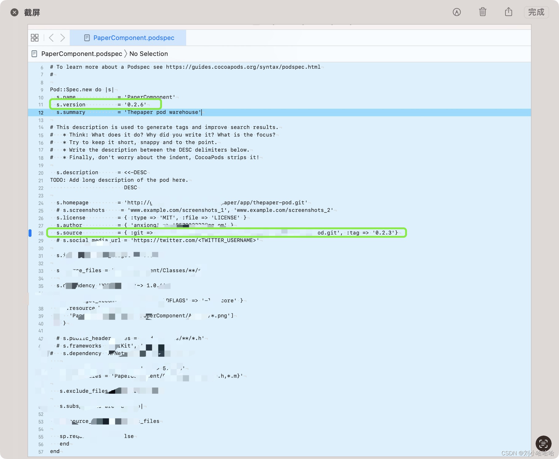Click line number 28 in gutter
559x459 pixels.
tap(41, 233)
